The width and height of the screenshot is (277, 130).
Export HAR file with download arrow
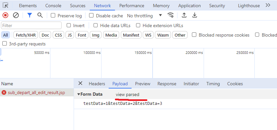click(x=194, y=15)
